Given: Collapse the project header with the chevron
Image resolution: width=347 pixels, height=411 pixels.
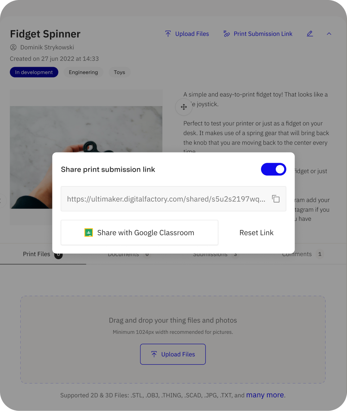Looking at the screenshot, I should 329,34.
